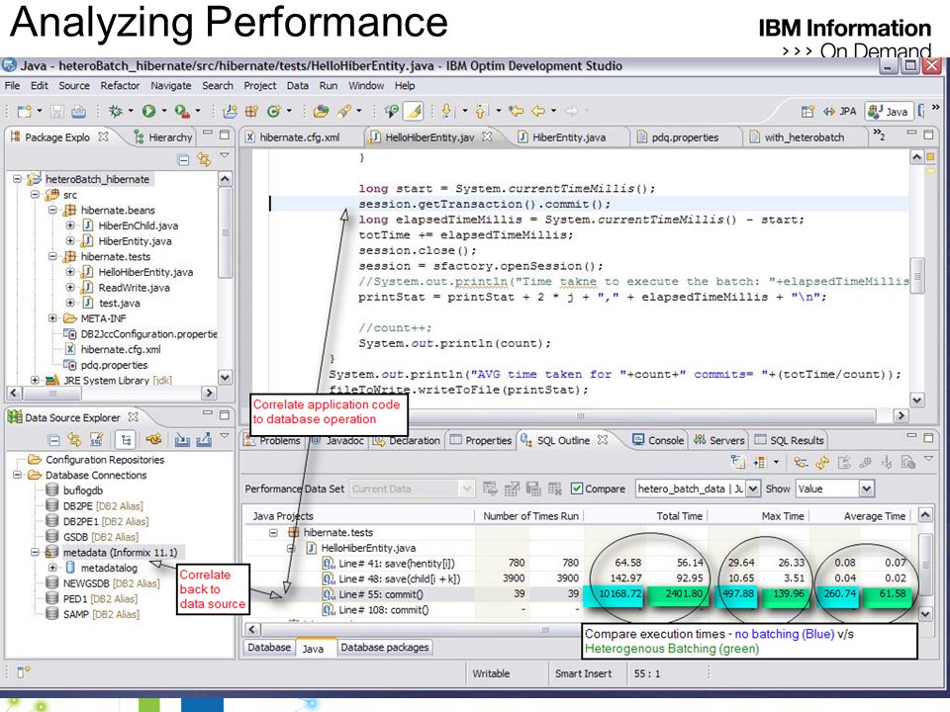The image size is (950, 712).
Task: Select the Database tab in SQL Outline
Action: pyautogui.click(x=269, y=647)
